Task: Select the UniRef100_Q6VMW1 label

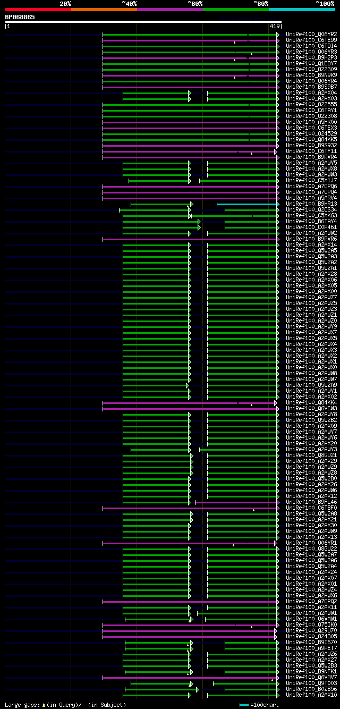Action: (x=311, y=619)
